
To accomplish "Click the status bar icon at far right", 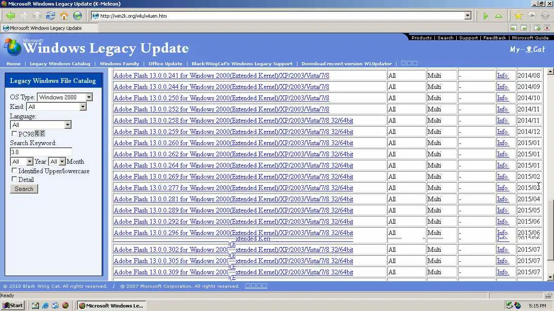I will click(549, 295).
